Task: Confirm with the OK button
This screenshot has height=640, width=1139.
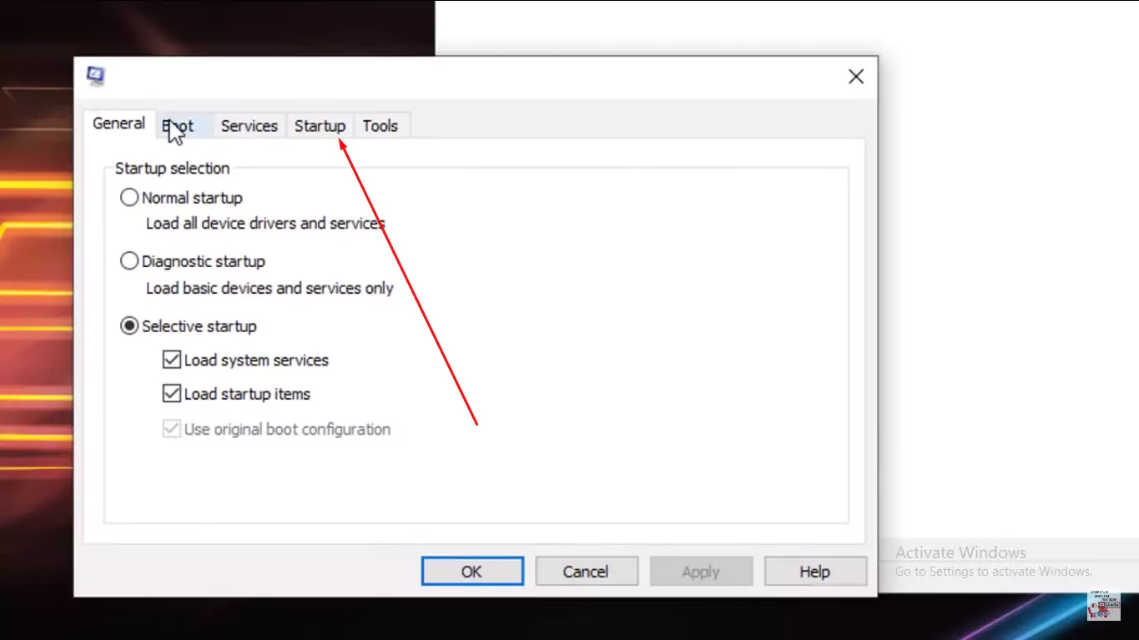Action: [472, 572]
